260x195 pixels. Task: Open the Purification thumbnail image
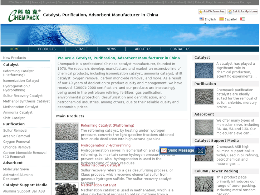click(204, 97)
